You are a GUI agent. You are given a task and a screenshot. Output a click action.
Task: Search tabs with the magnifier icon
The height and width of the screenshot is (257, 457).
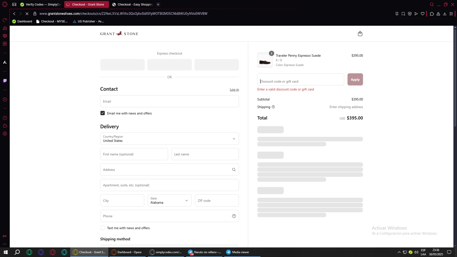pyautogui.click(x=432, y=5)
